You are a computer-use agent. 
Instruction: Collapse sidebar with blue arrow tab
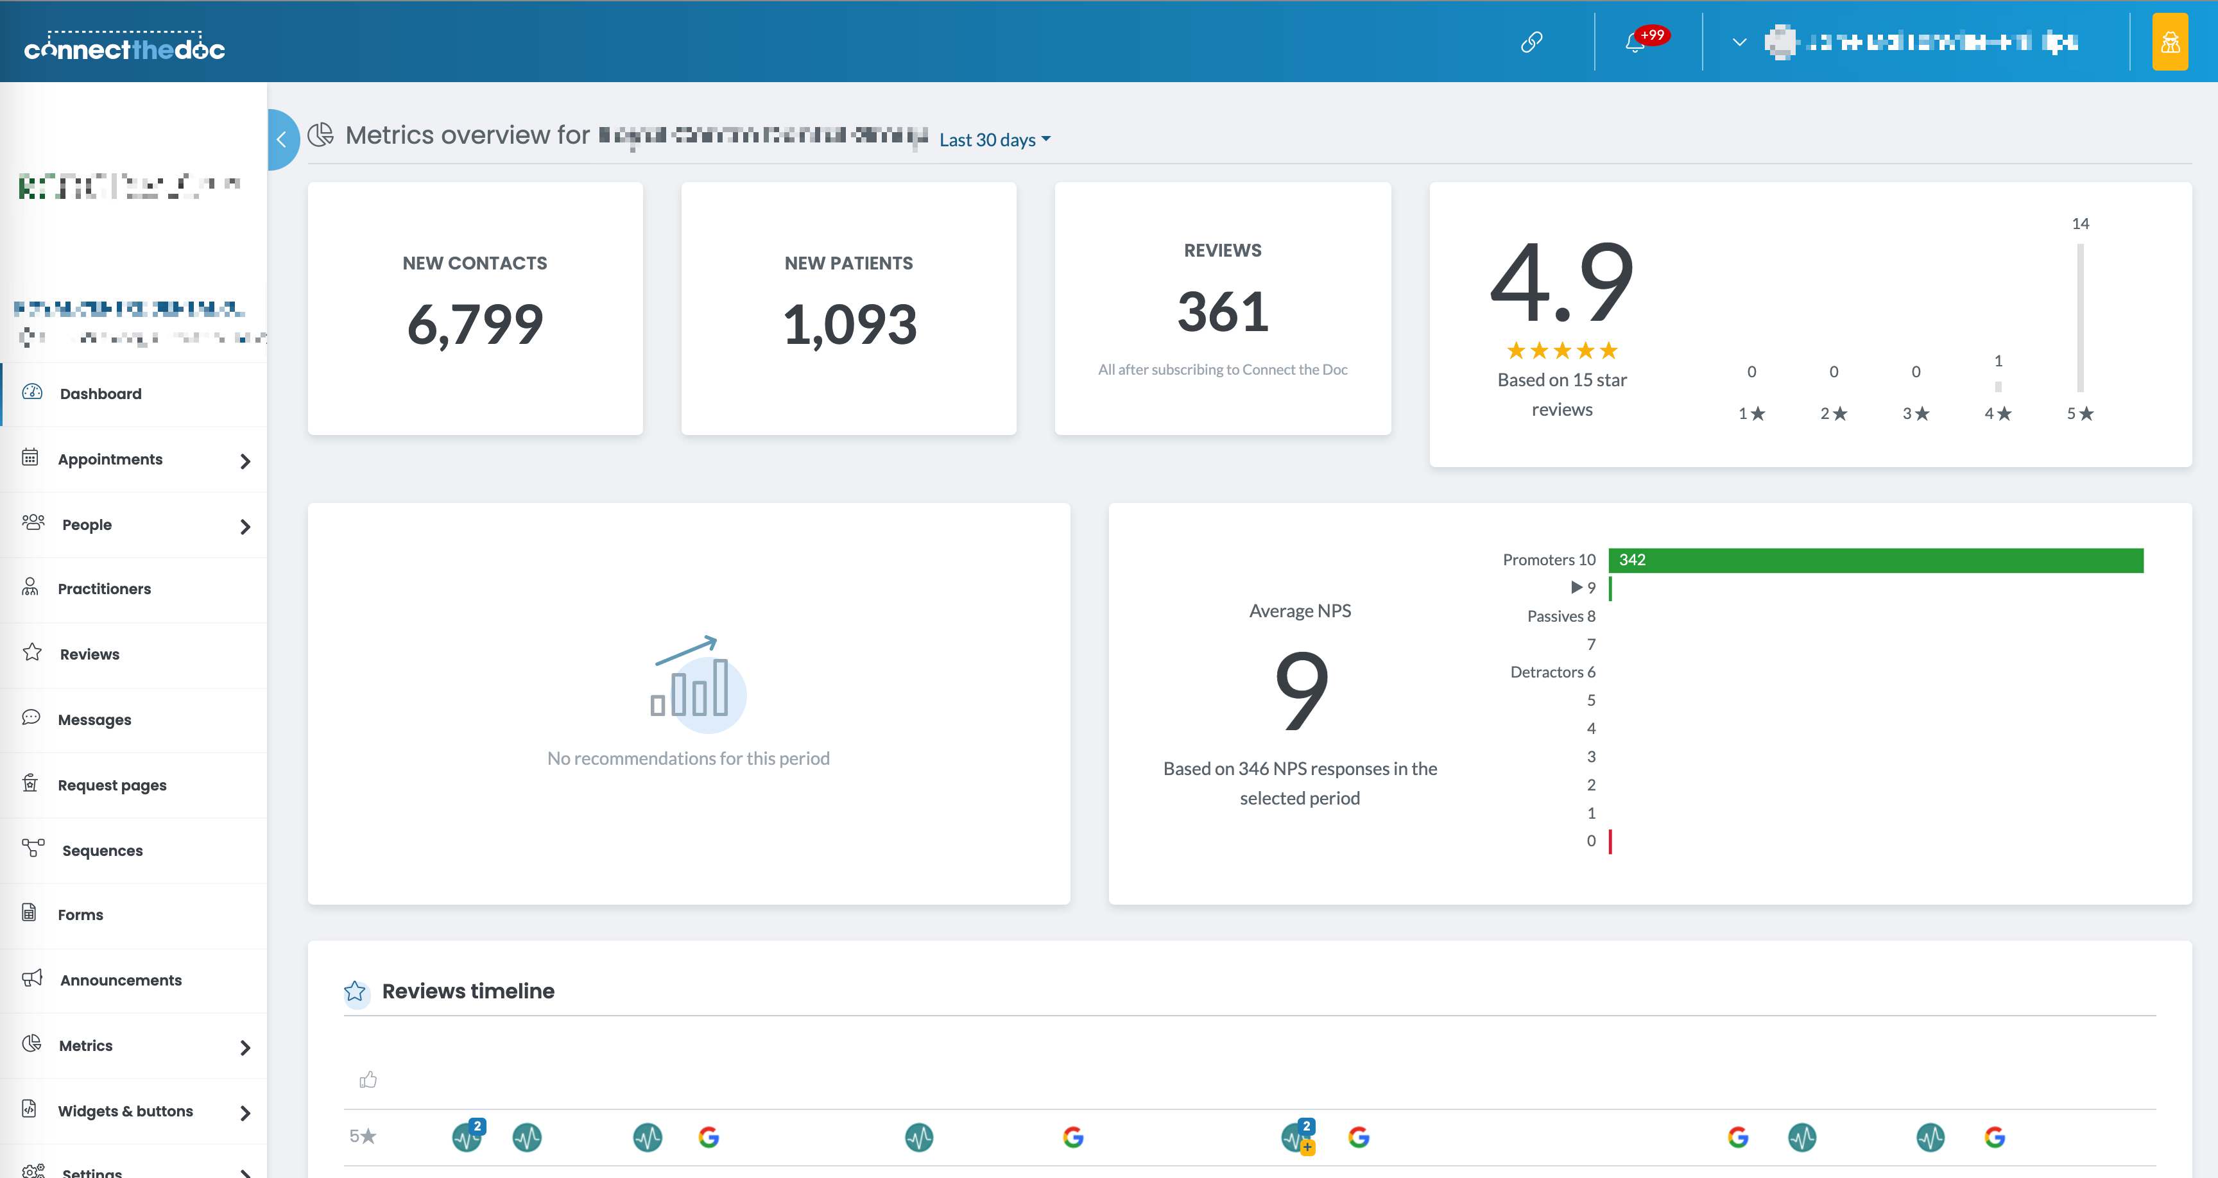pos(282,139)
